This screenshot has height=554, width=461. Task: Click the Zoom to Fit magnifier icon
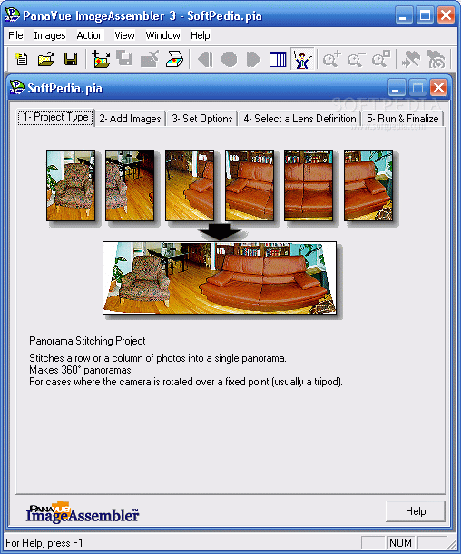coord(381,59)
